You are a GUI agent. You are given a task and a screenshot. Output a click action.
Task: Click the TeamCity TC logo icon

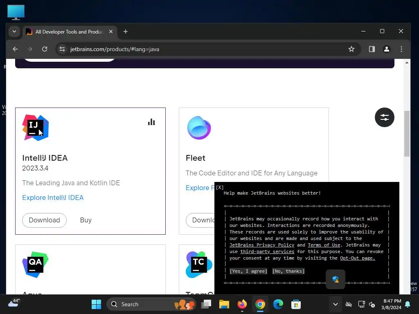(199, 265)
